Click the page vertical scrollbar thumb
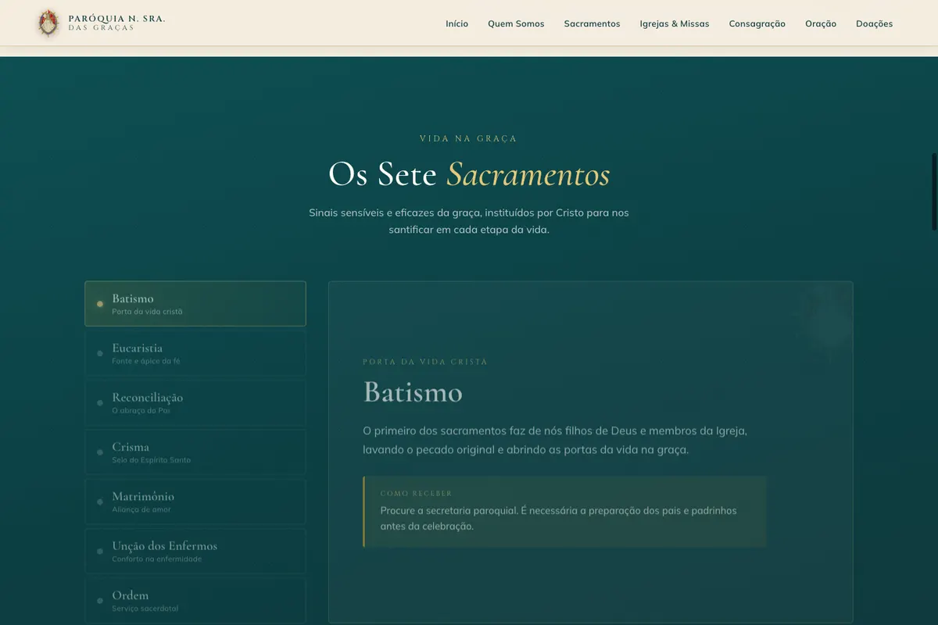Screen dimensions: 938x625 [934, 191]
